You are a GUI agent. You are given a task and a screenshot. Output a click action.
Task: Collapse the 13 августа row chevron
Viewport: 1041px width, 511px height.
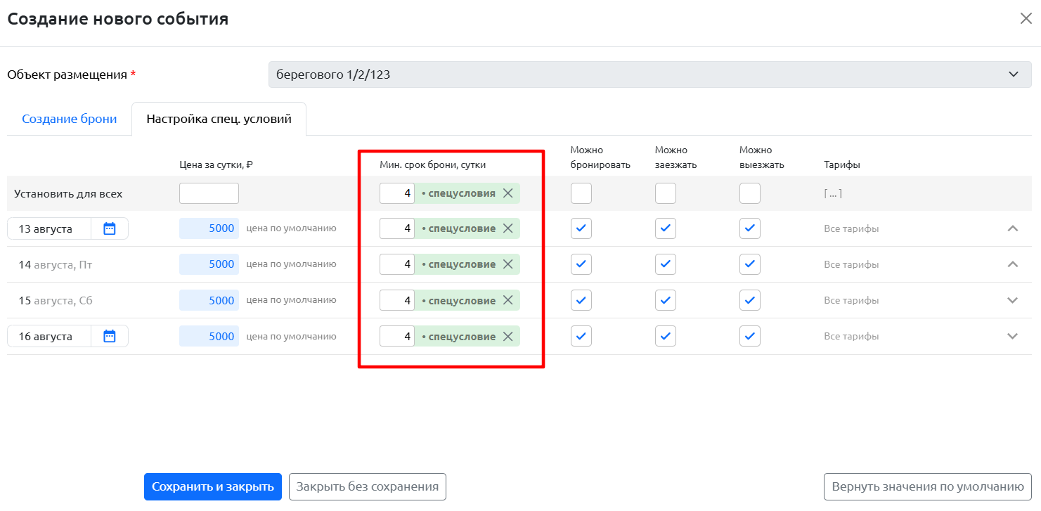click(x=1013, y=228)
